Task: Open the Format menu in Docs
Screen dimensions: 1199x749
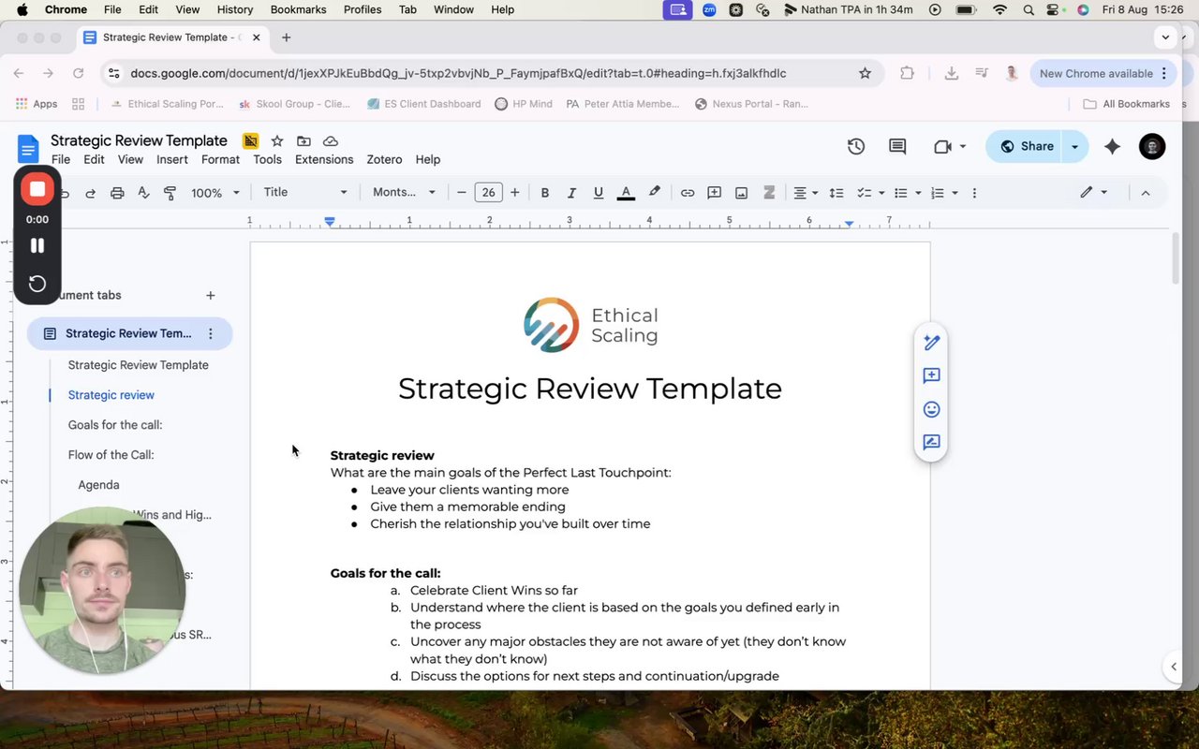Action: point(220,159)
